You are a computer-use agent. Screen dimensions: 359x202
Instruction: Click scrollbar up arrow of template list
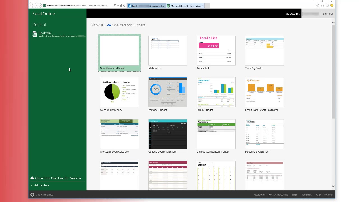333,22
